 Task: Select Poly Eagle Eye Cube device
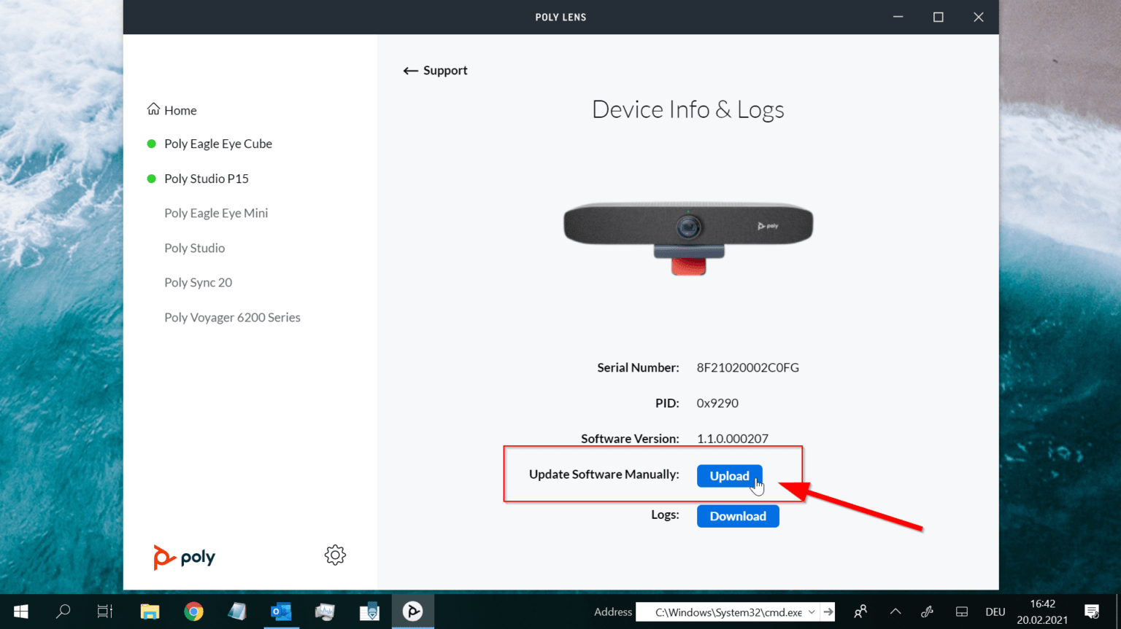pyautogui.click(x=218, y=144)
